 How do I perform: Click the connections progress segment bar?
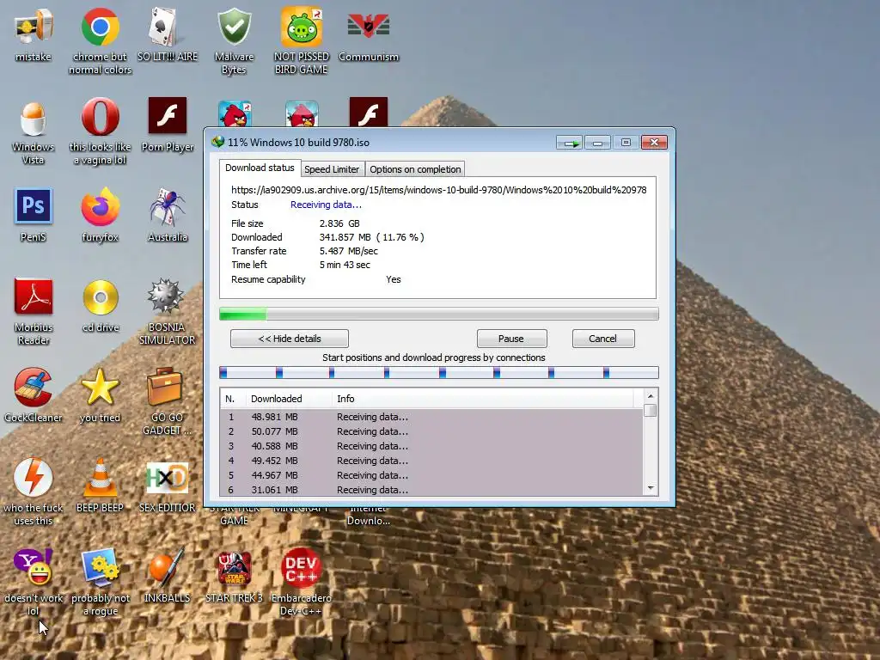(439, 372)
